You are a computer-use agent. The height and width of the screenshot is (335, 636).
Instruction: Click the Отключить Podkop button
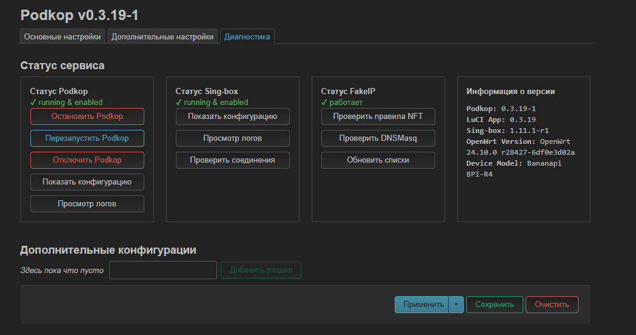87,160
